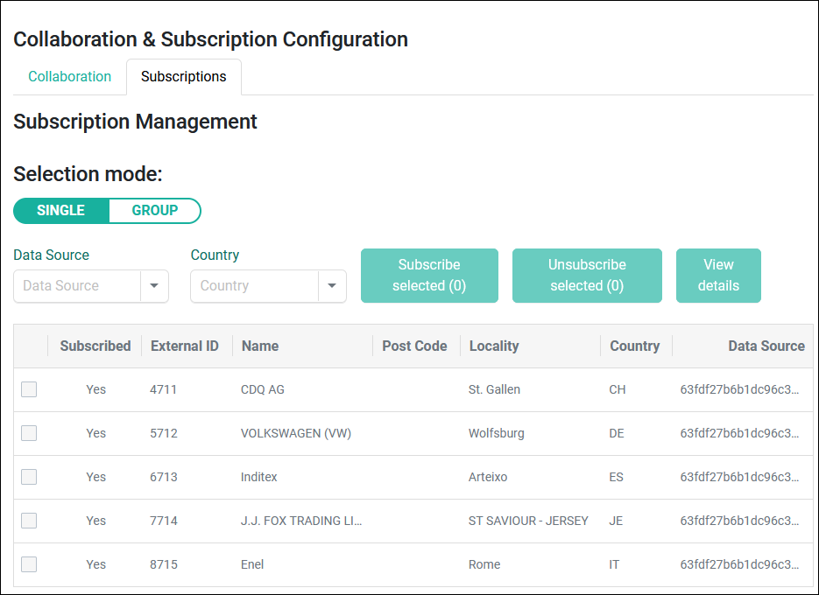Select the Subscriptions tab
819x595 pixels.
point(183,76)
